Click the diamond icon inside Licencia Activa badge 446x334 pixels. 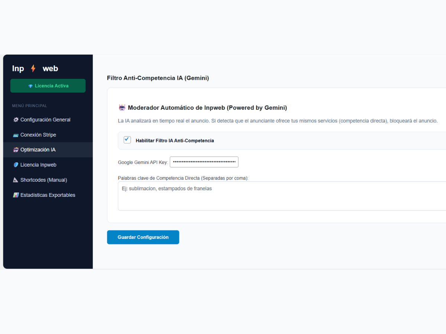point(30,86)
